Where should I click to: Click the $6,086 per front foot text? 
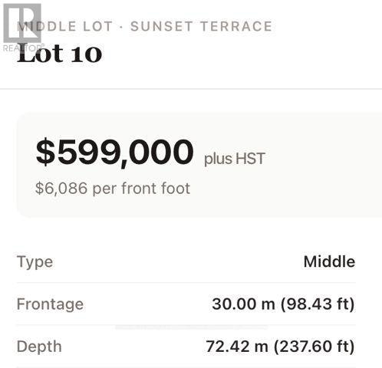coord(113,189)
